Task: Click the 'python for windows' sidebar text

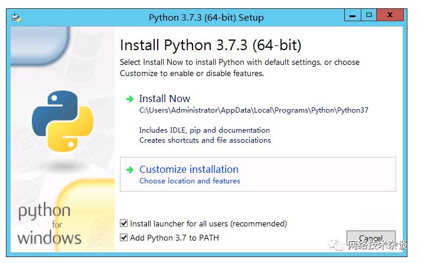Action: pos(49,224)
